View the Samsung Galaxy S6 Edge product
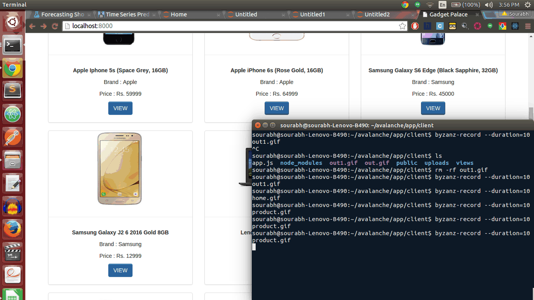 (x=433, y=108)
